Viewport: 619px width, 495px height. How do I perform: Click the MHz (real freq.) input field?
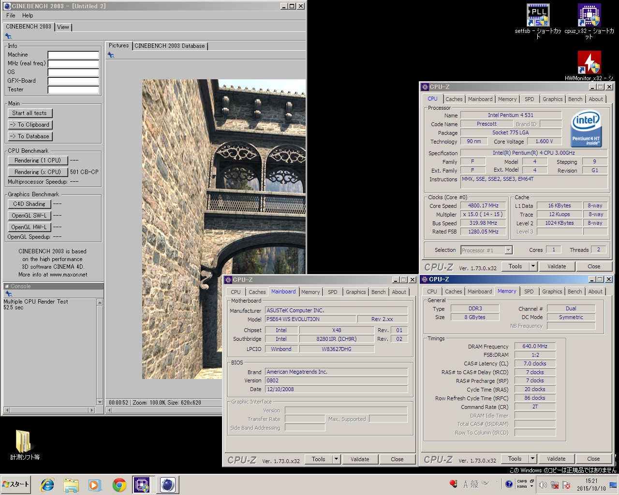pos(74,64)
